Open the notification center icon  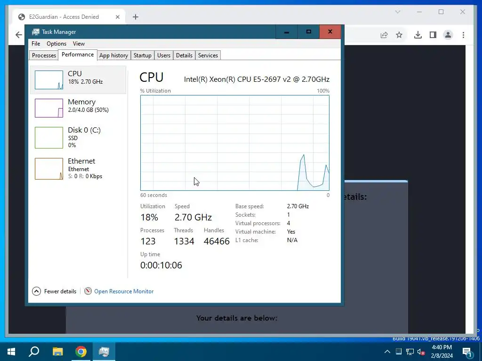tap(467, 353)
